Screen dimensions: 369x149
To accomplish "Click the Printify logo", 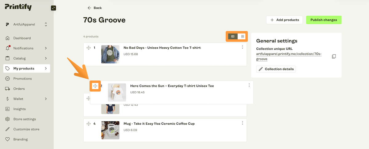I will pyautogui.click(x=18, y=7).
